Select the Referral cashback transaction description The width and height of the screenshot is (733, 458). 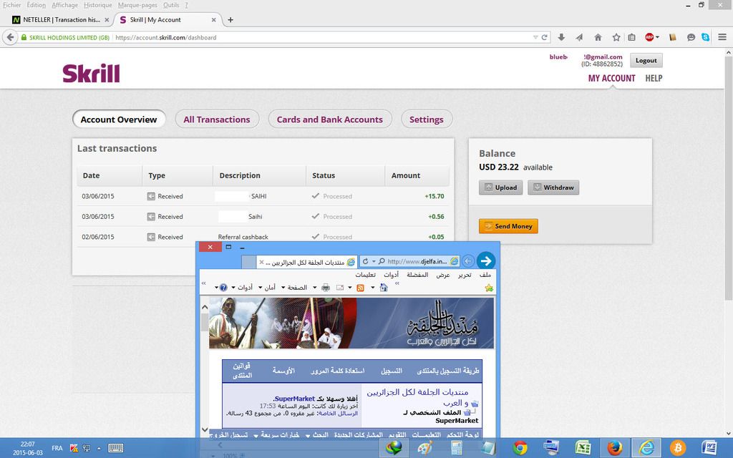click(x=243, y=237)
